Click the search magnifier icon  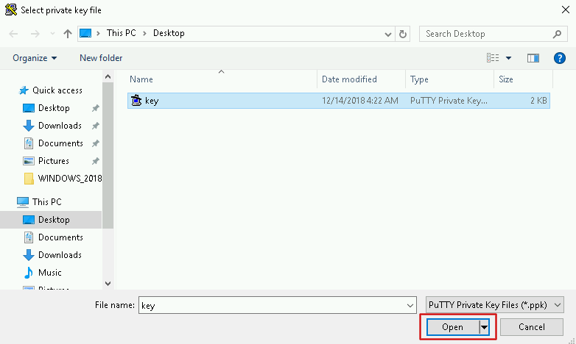558,34
